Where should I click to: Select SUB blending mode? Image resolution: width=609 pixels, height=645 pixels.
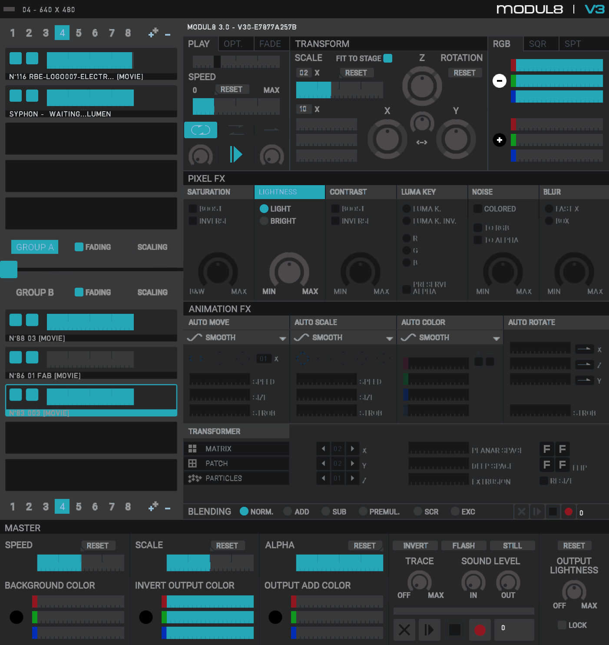click(326, 512)
